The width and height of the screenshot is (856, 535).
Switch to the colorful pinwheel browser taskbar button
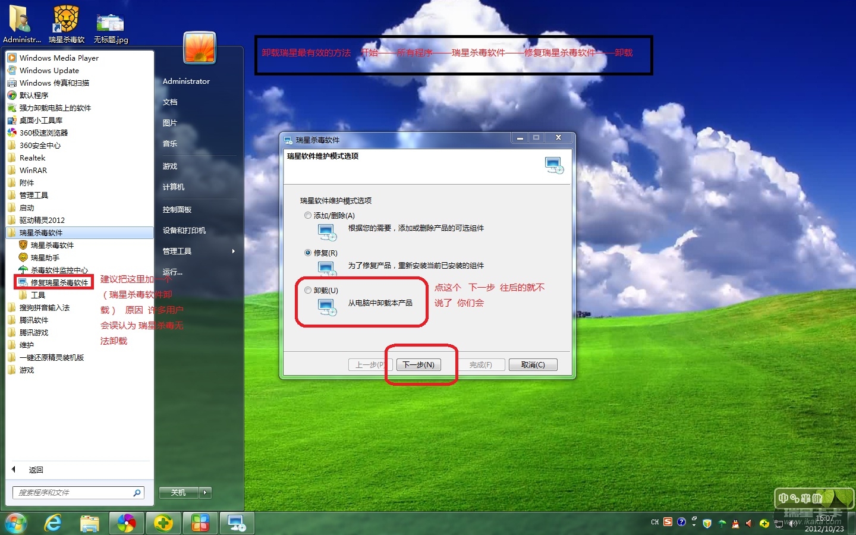pos(127,523)
